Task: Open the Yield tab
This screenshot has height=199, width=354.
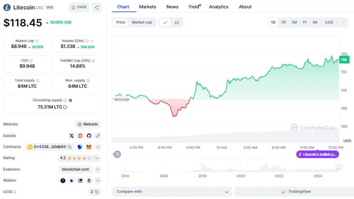Action: (194, 7)
